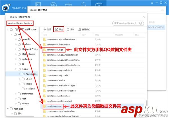Click the game controller tab in main window

click(x=68, y=4)
